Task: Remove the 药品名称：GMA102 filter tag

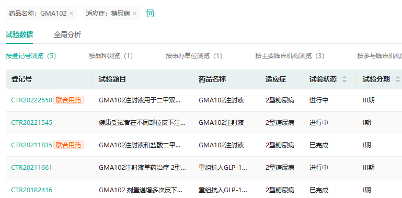Action: tap(71, 13)
